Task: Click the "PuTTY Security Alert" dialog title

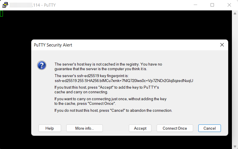Action: pos(53,45)
